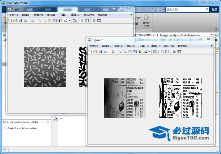The image size is (221, 154).
Task: Click the Save icon in Figure 1 toolbar
Action: tap(20, 21)
